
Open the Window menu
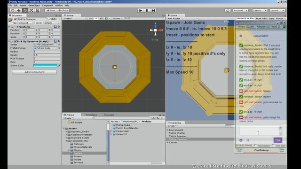59,5
